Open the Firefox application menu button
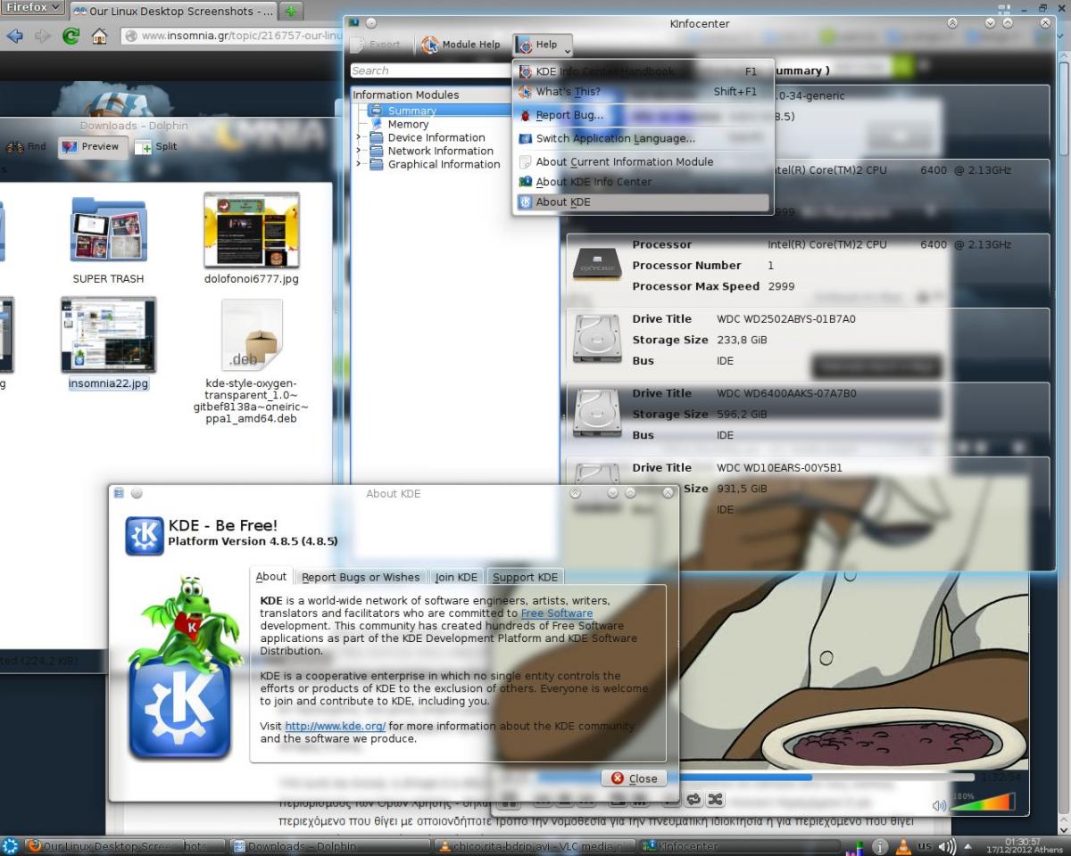This screenshot has height=856, width=1071. point(33,9)
